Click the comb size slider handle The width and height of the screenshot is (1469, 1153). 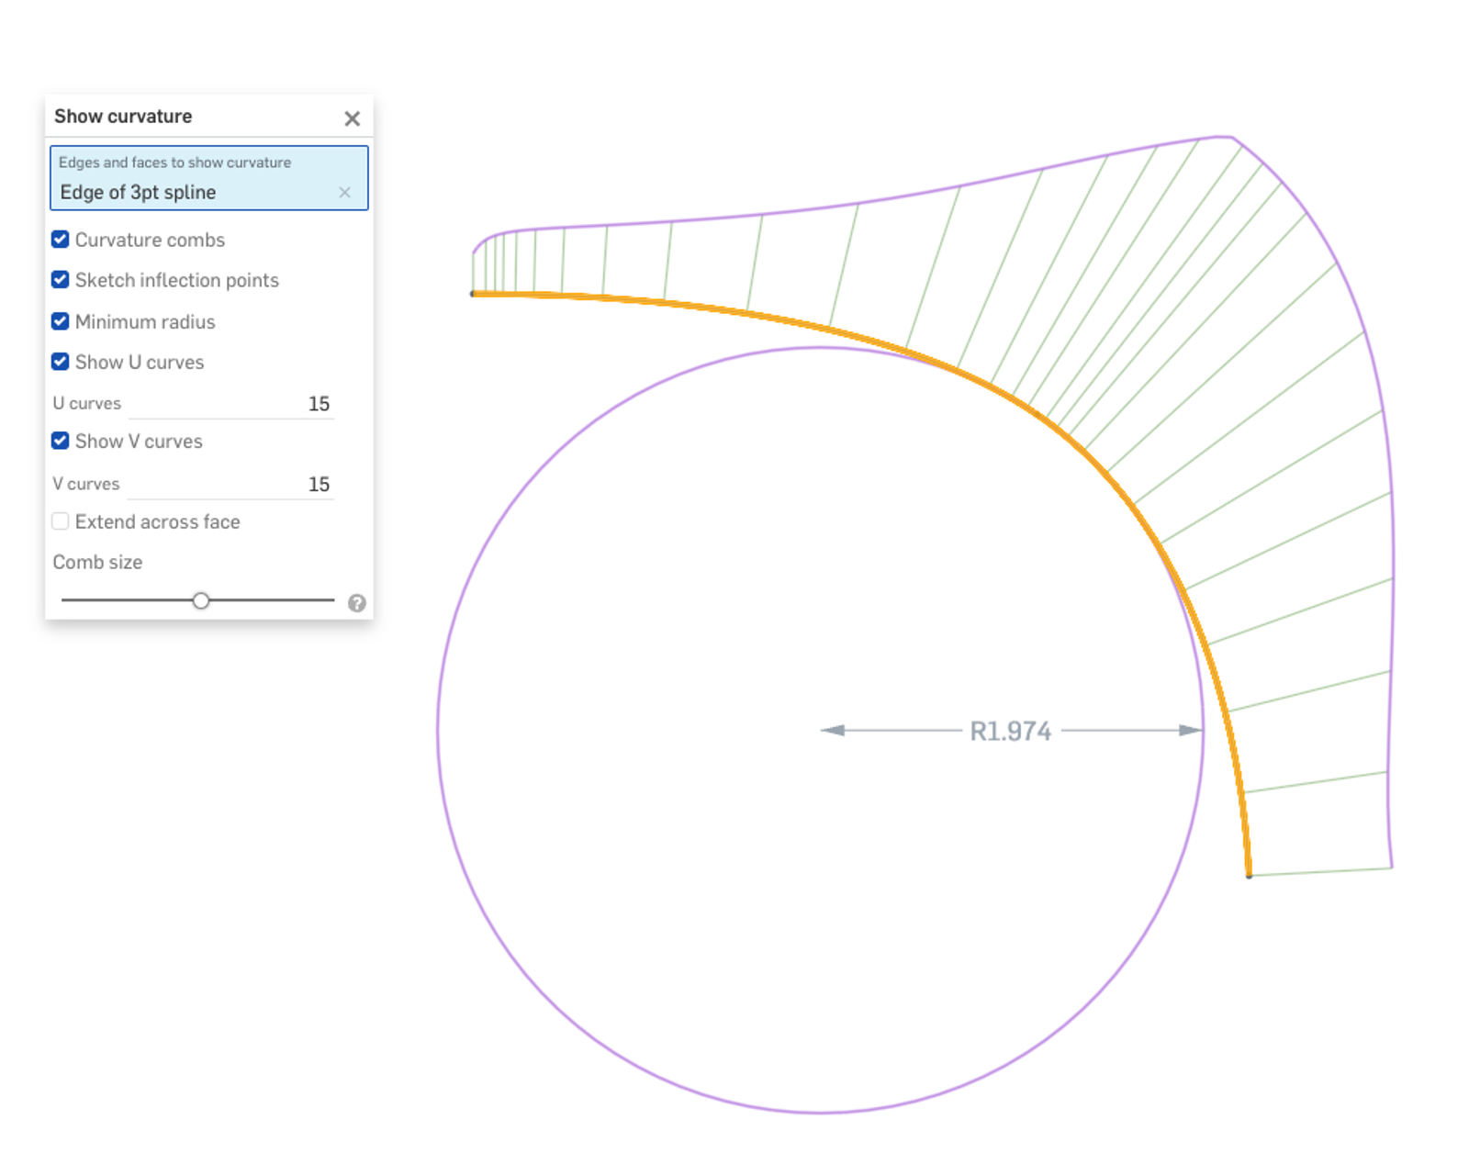point(202,600)
